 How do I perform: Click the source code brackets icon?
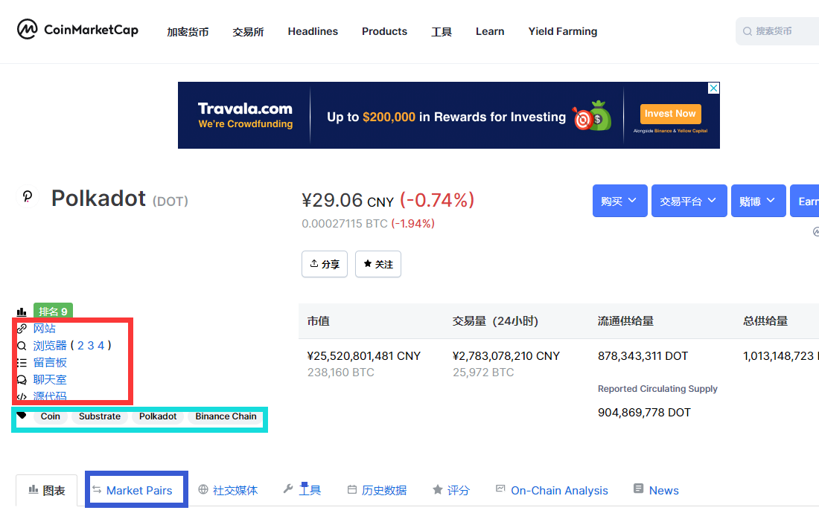22,396
